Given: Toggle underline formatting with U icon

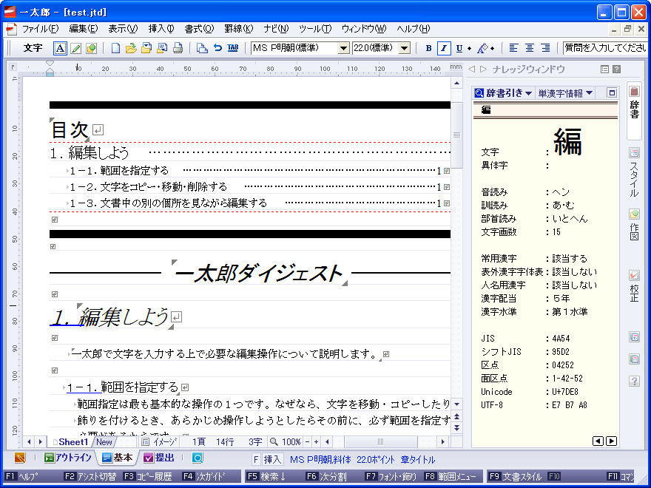Looking at the screenshot, I should [x=459, y=48].
